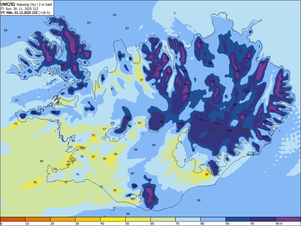Click the dark orange 0–10 legend swatch

(x=13, y=219)
